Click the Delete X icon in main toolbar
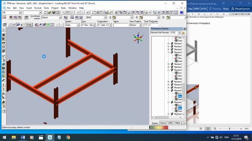Viewport: 252px width, 141px height. 72,12
